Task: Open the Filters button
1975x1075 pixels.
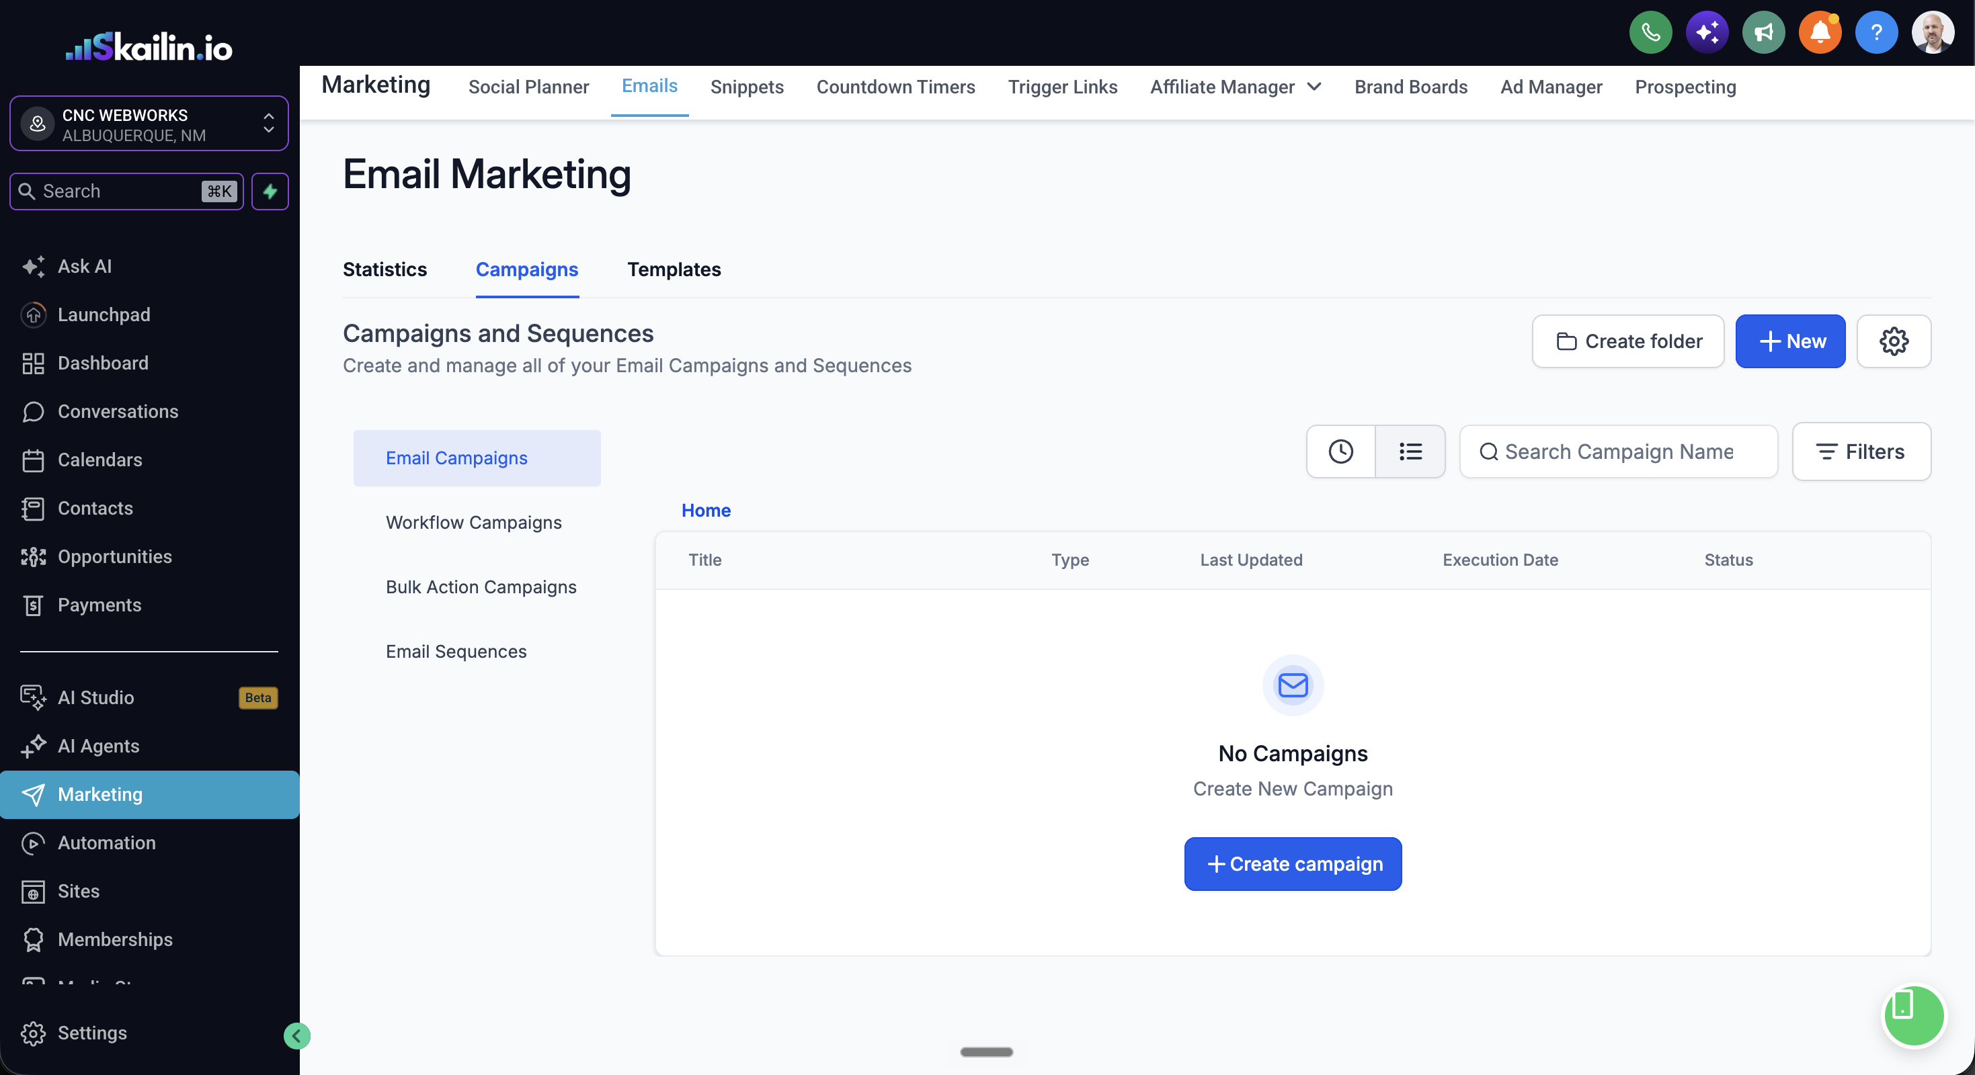Action: [x=1861, y=451]
